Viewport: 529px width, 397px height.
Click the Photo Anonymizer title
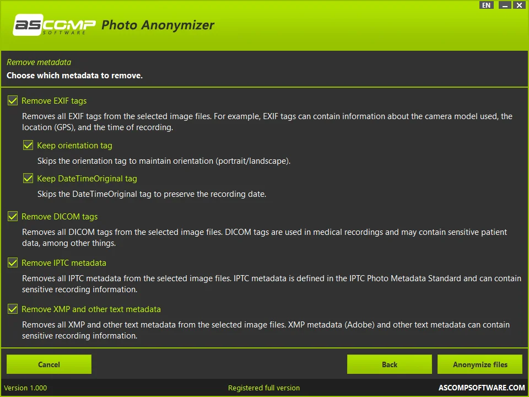pyautogui.click(x=158, y=25)
